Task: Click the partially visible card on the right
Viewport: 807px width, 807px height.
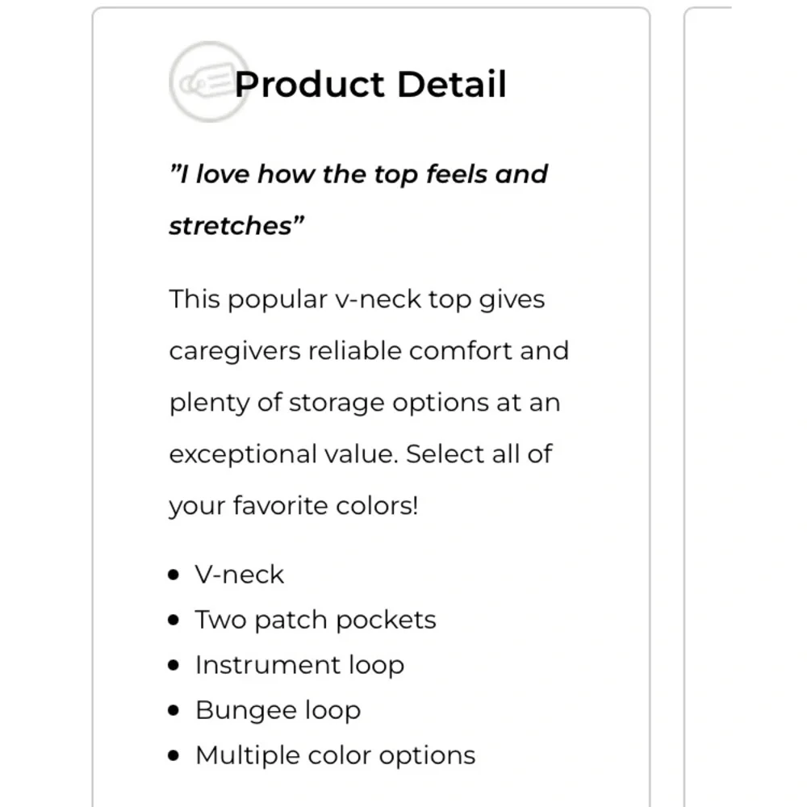Action: tap(709, 403)
